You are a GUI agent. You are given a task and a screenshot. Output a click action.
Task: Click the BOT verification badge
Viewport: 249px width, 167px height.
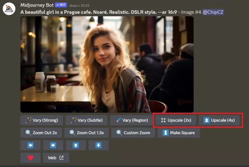[x=61, y=5]
